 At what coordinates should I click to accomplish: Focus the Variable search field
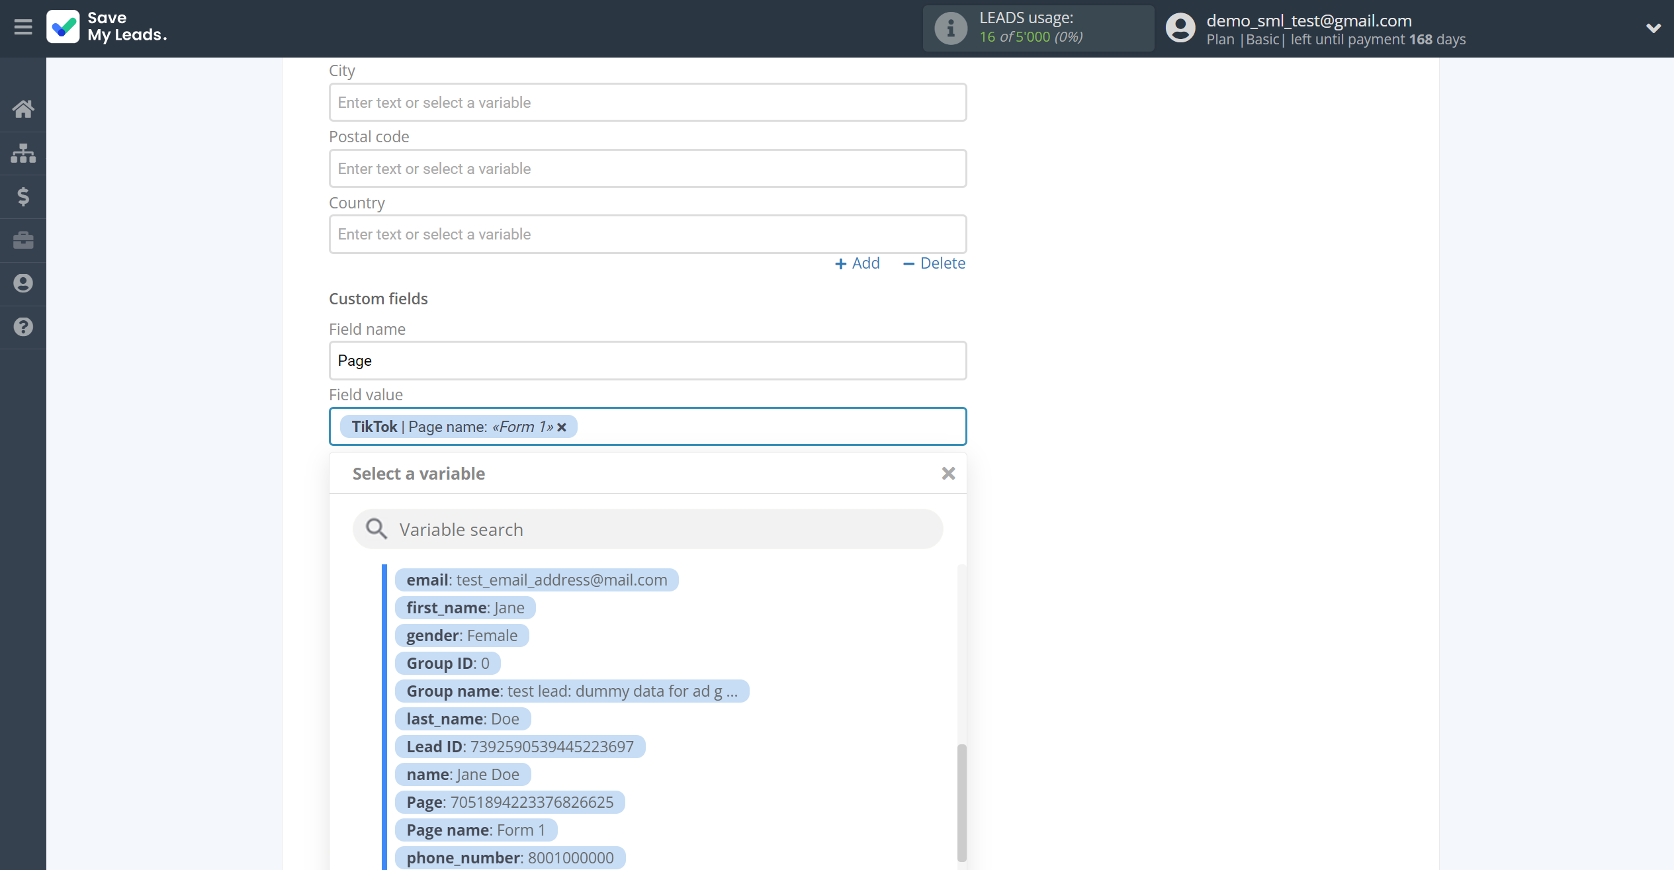pos(648,529)
